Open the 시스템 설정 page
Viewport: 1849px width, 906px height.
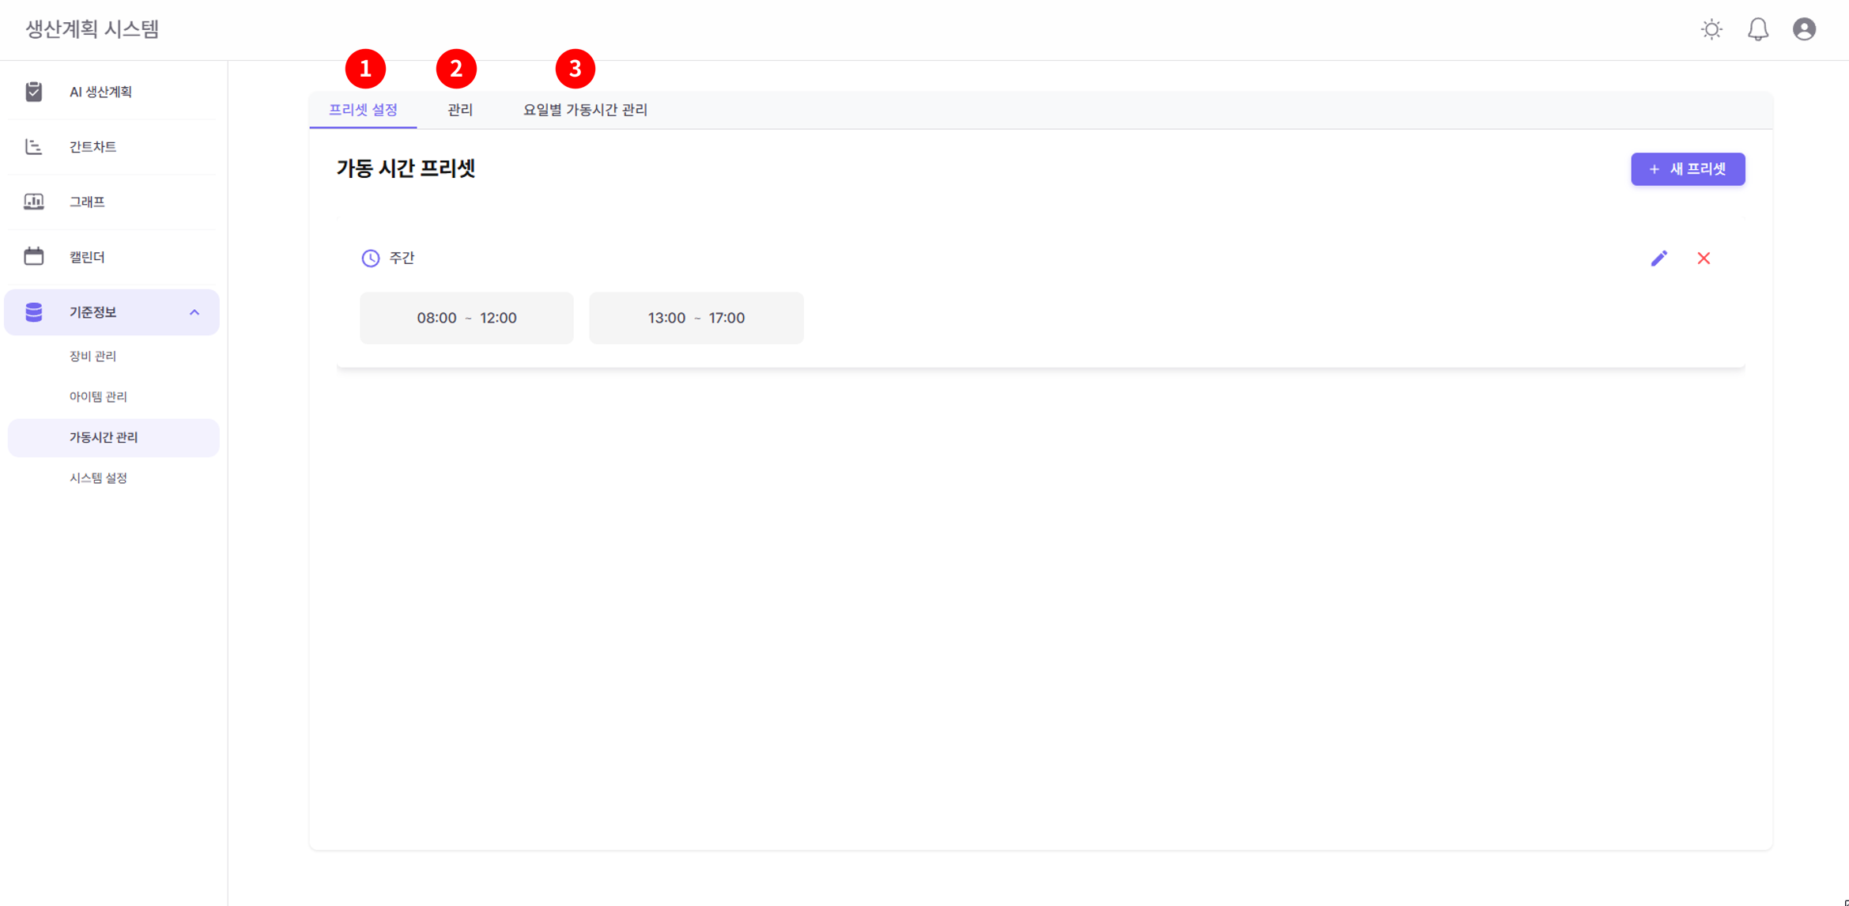pos(98,478)
